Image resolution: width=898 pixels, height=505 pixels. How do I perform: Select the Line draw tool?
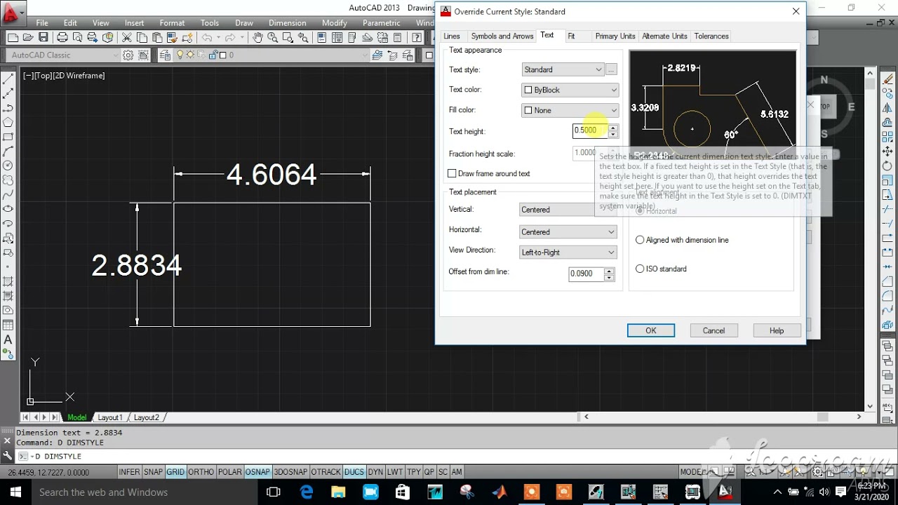tap(8, 79)
